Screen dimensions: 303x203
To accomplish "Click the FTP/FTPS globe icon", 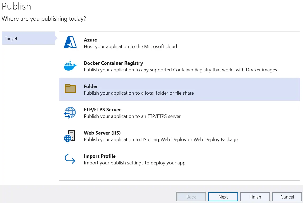I will (x=70, y=112).
